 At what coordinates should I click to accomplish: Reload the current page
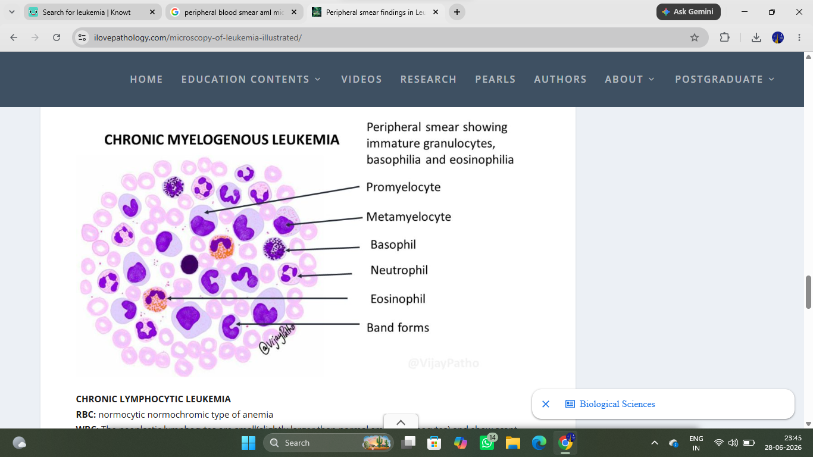coord(57,37)
